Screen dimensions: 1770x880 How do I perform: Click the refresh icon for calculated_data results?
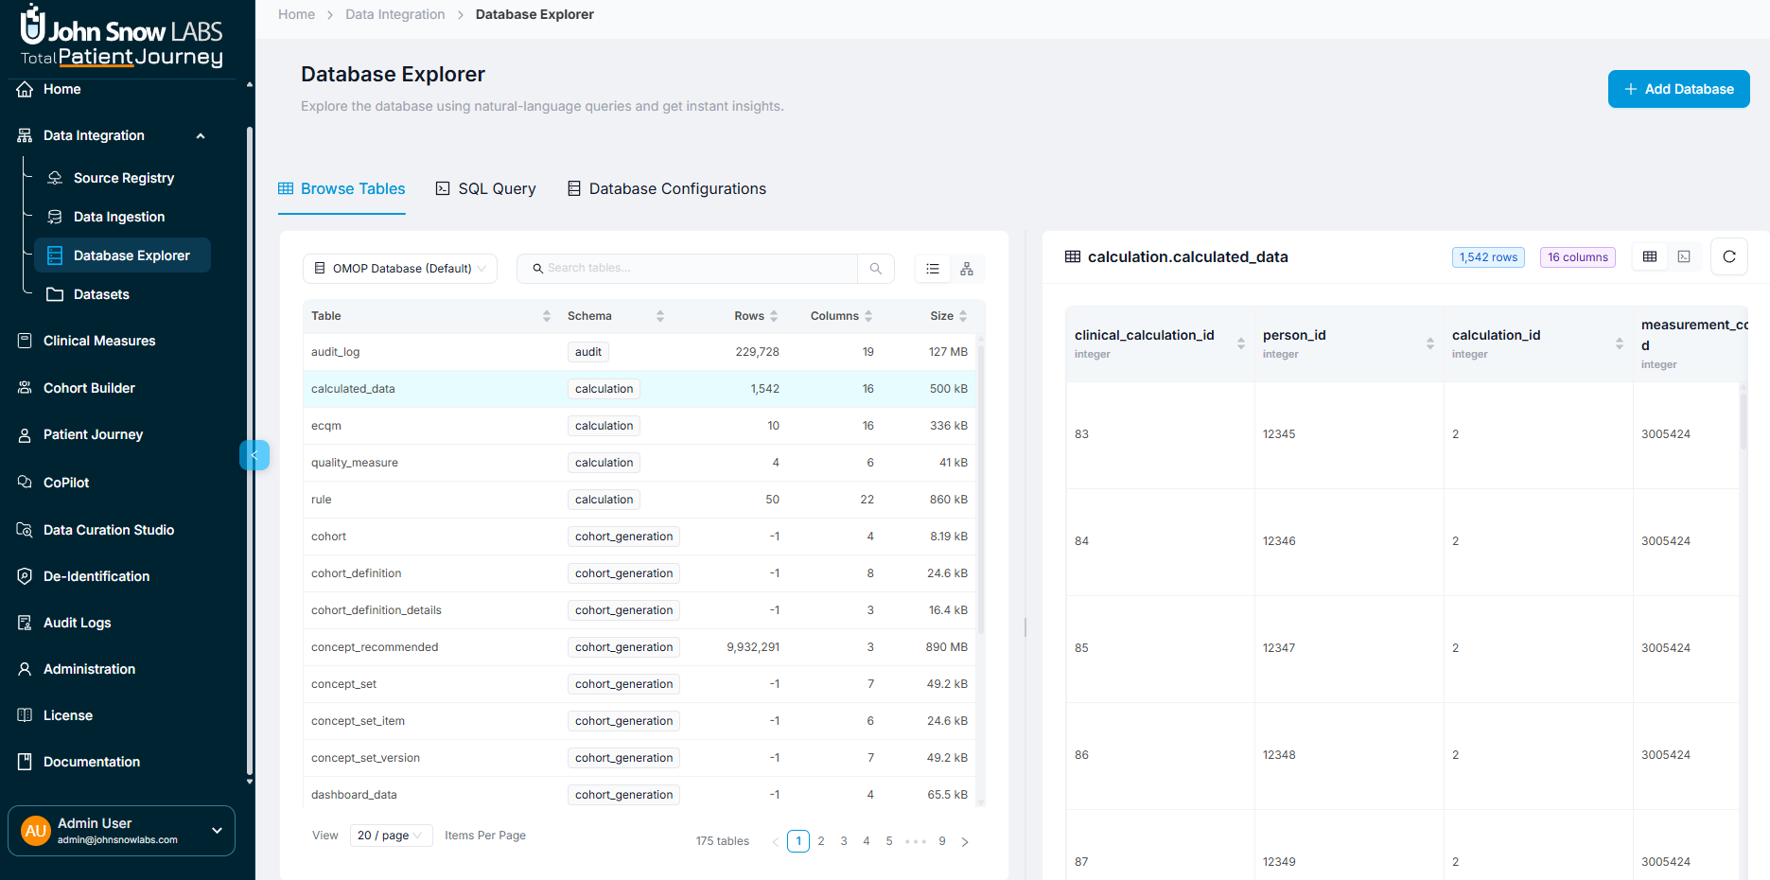click(1729, 256)
